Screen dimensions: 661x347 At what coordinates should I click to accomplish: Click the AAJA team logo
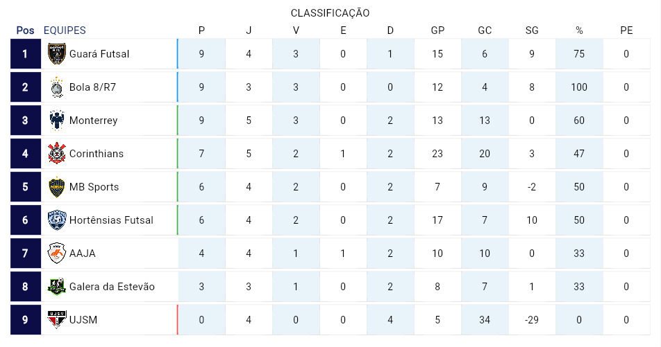56,253
